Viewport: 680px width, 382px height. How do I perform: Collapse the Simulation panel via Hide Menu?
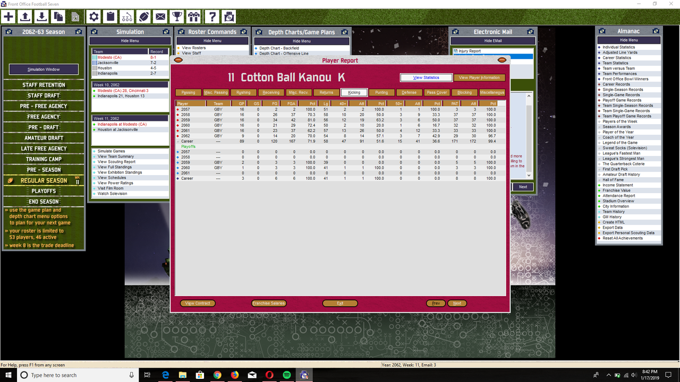(x=130, y=40)
